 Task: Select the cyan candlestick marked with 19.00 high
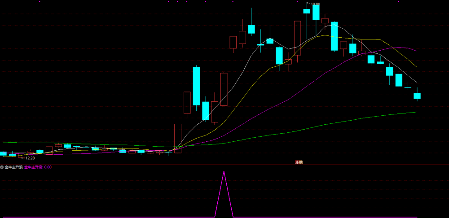[307, 11]
